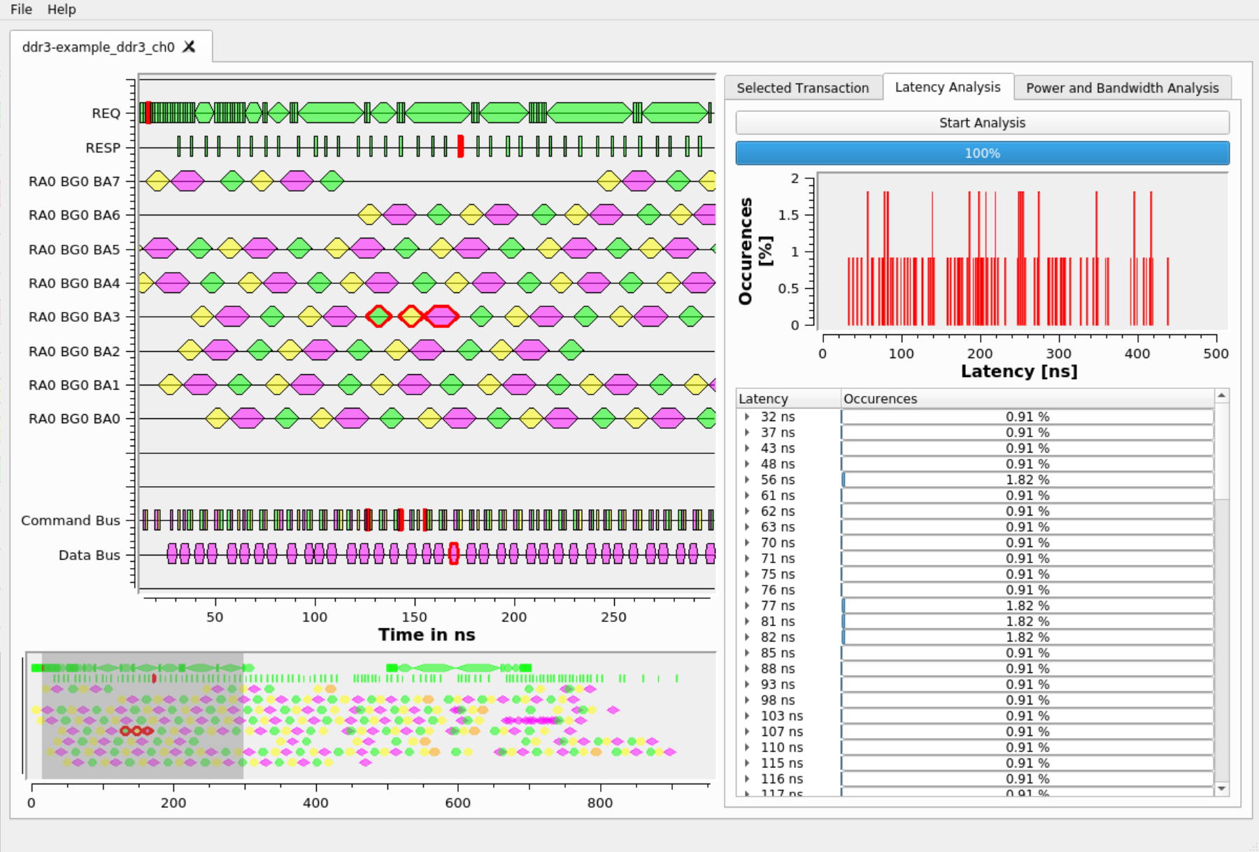
Task: Expand the 77 ns latency row
Action: click(x=747, y=606)
